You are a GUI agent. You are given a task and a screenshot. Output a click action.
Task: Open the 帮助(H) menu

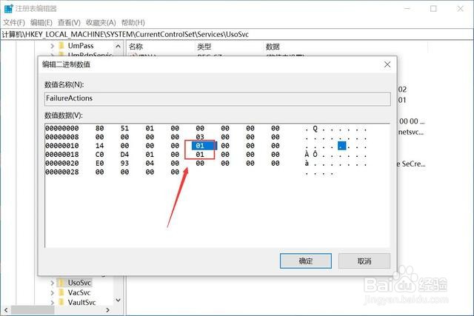133,23
